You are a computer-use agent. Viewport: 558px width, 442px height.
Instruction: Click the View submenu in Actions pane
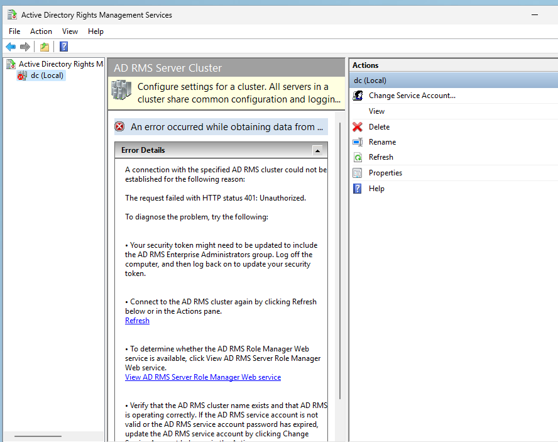(376, 111)
